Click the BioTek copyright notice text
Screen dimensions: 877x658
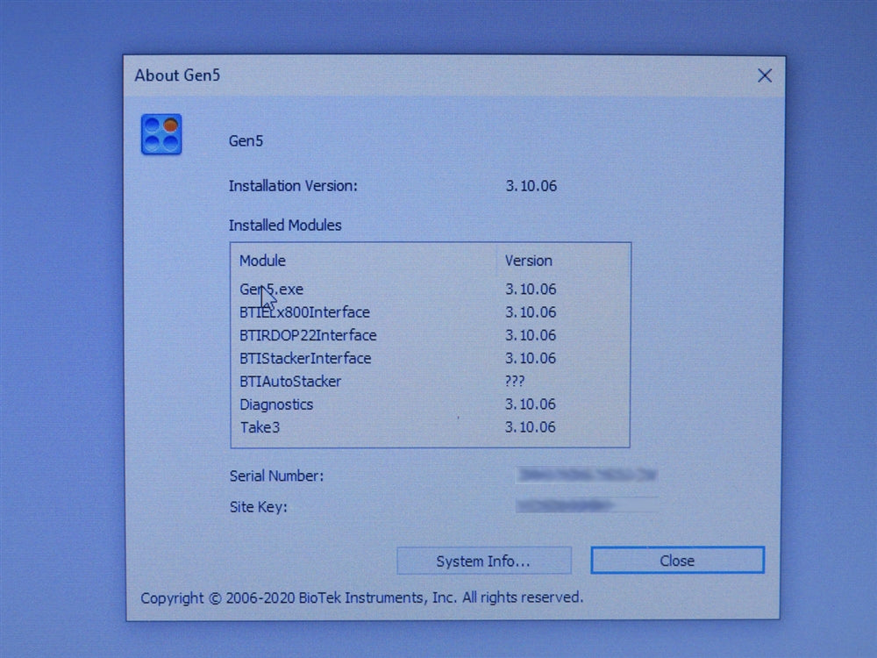coord(362,597)
